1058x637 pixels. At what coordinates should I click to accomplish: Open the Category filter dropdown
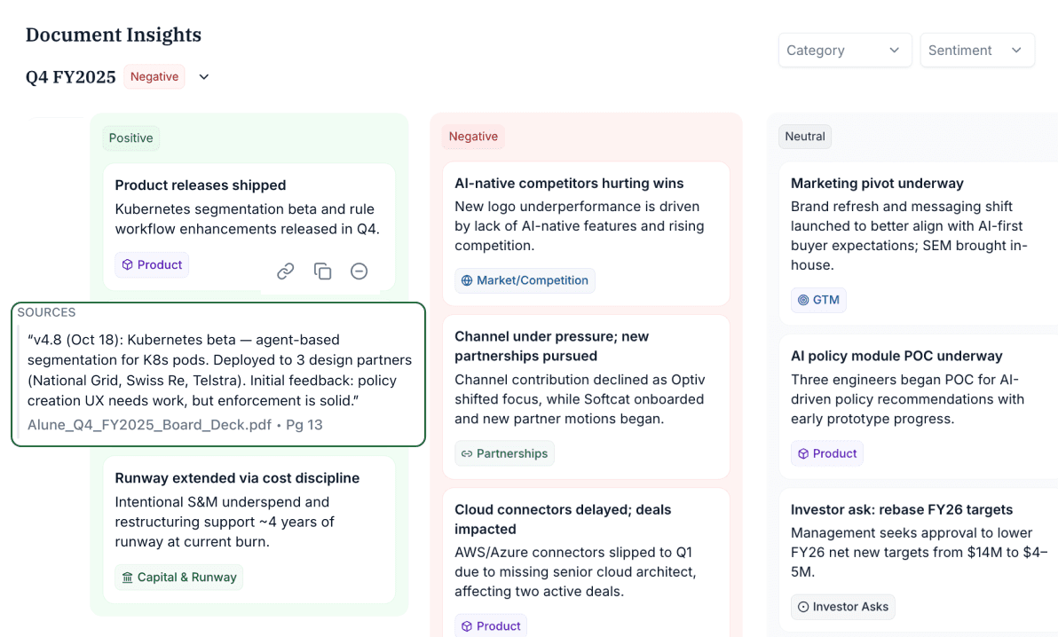tap(844, 51)
